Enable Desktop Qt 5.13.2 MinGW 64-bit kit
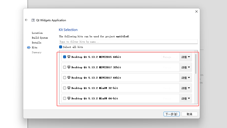 tap(65, 98)
